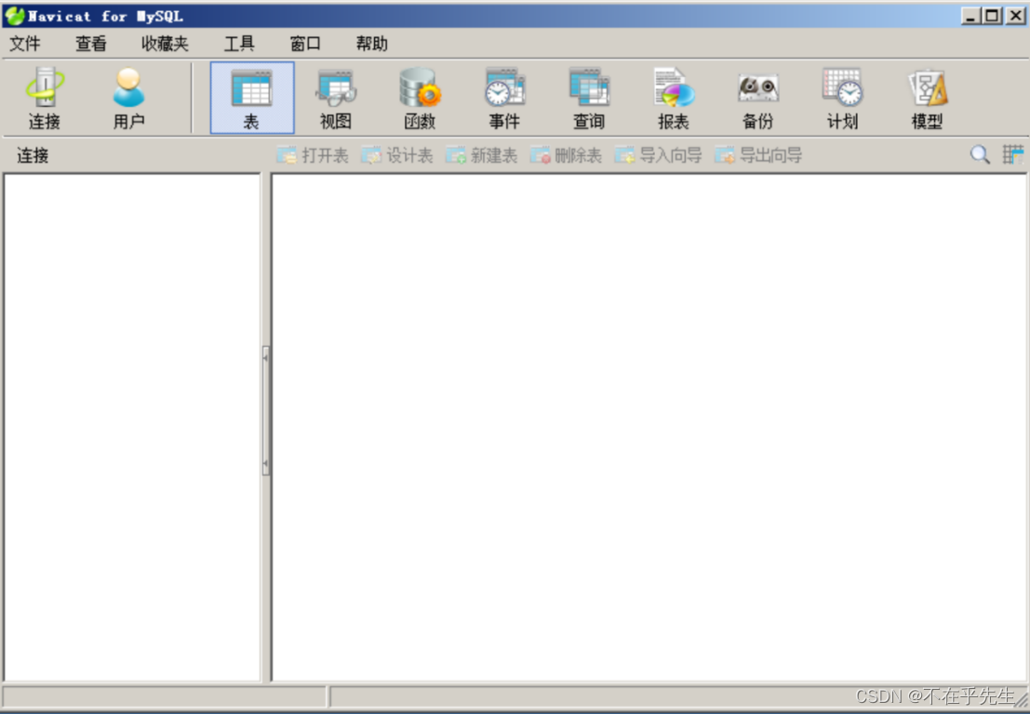Toggle the grid view layout icon
The width and height of the screenshot is (1030, 714).
[1013, 155]
